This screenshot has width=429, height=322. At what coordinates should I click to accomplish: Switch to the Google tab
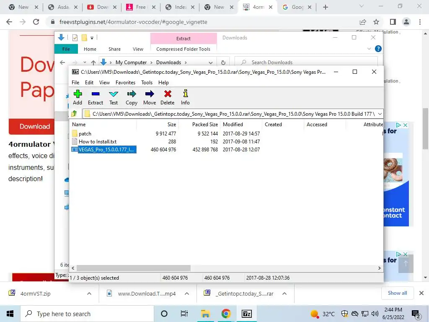coord(297,7)
